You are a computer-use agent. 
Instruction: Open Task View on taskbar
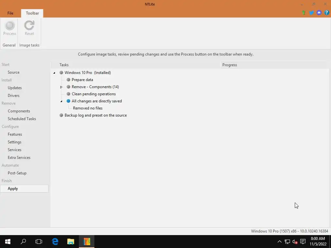[x=39, y=242]
